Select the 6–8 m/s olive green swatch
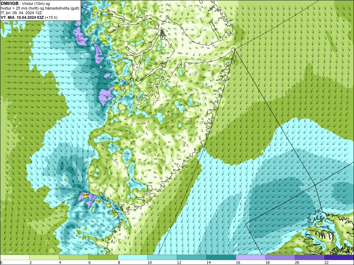Image resolution: width=354 pixels, height=265 pixels. pos(103,258)
